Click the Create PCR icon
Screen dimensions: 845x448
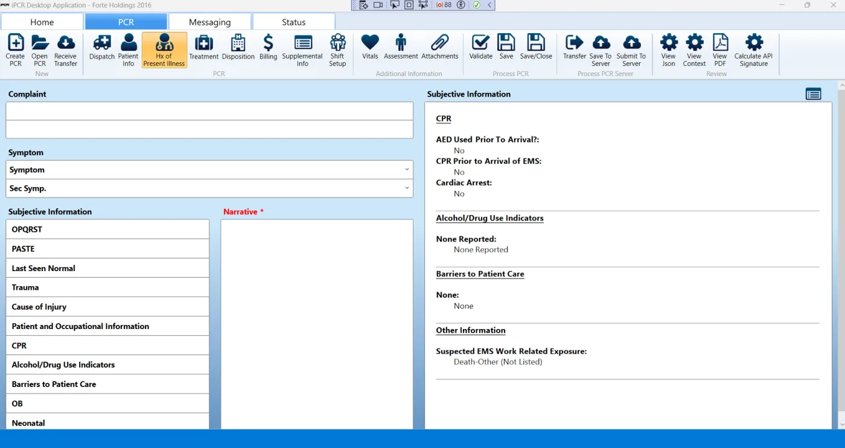tap(15, 50)
